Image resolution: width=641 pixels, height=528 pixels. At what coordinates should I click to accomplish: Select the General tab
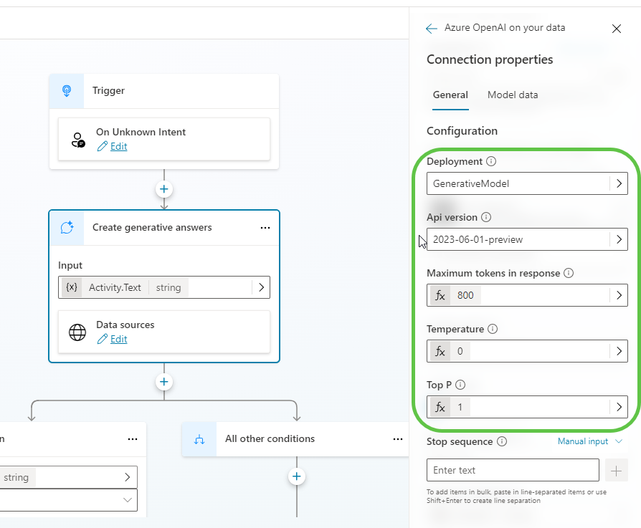pos(450,95)
